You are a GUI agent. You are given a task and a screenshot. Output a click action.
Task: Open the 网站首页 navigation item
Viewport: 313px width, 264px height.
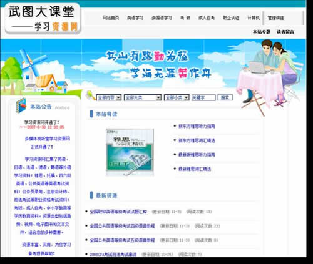pos(111,18)
